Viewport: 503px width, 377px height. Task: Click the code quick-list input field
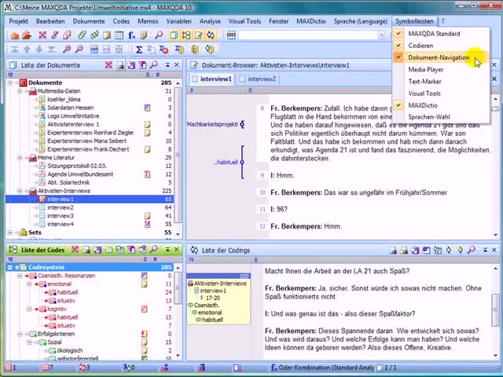pyautogui.click(x=307, y=35)
